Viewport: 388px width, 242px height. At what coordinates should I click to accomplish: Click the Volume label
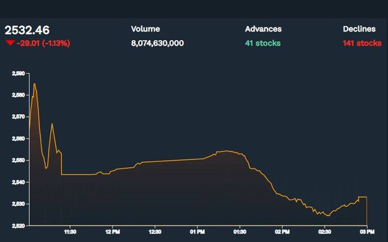point(145,29)
